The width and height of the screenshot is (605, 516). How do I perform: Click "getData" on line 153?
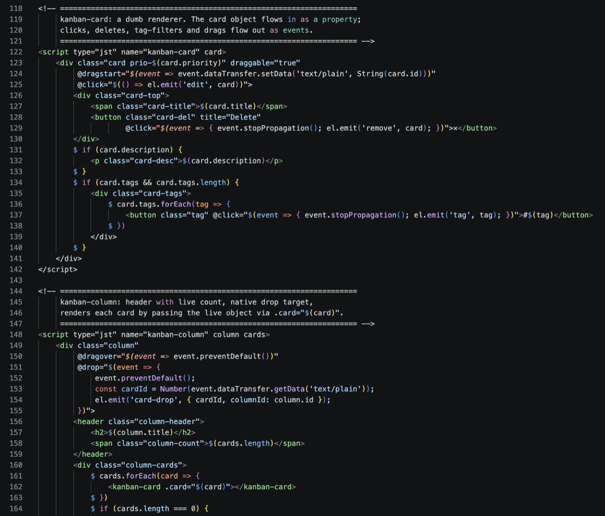289,389
